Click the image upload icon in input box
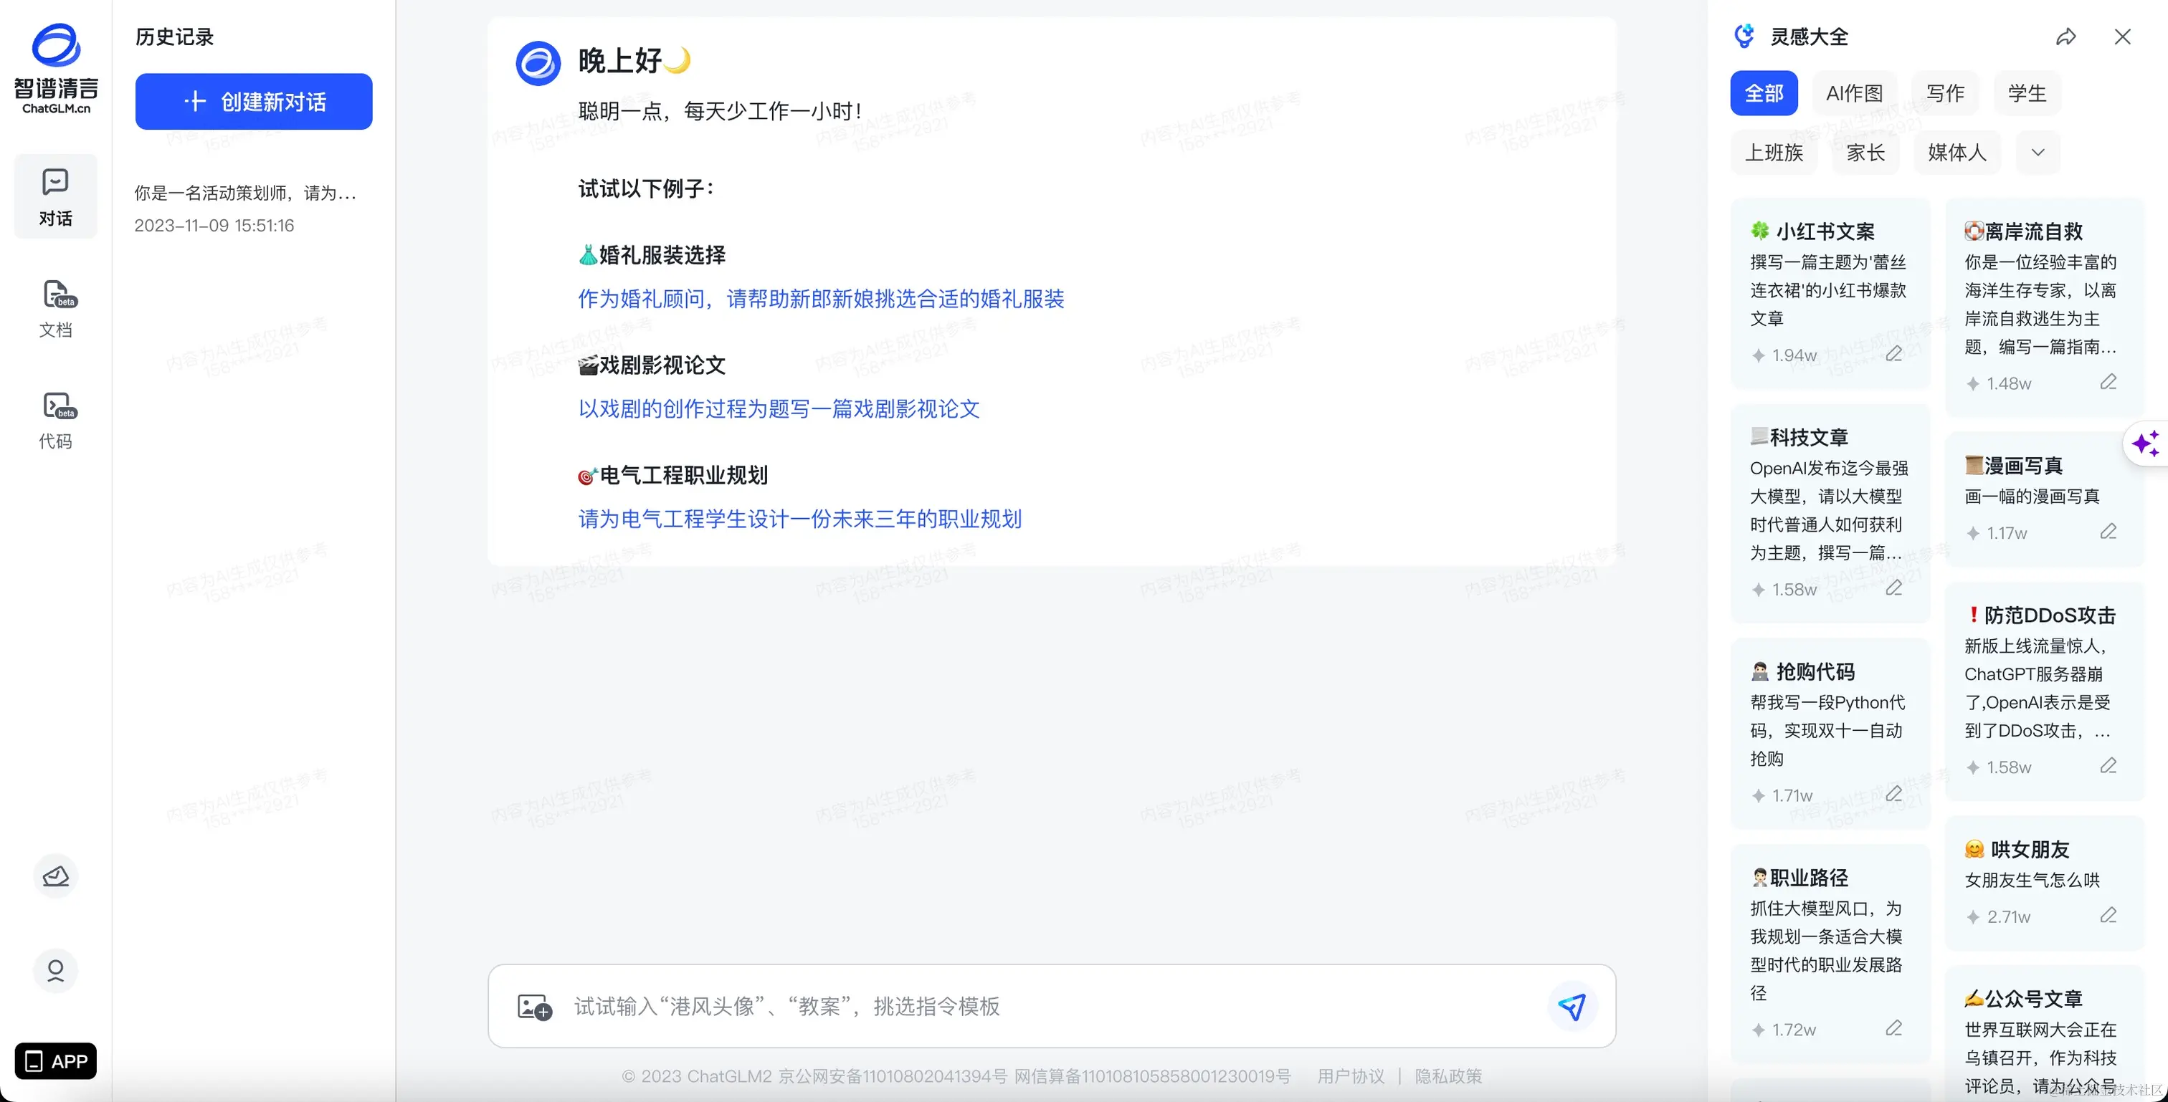 click(534, 1006)
